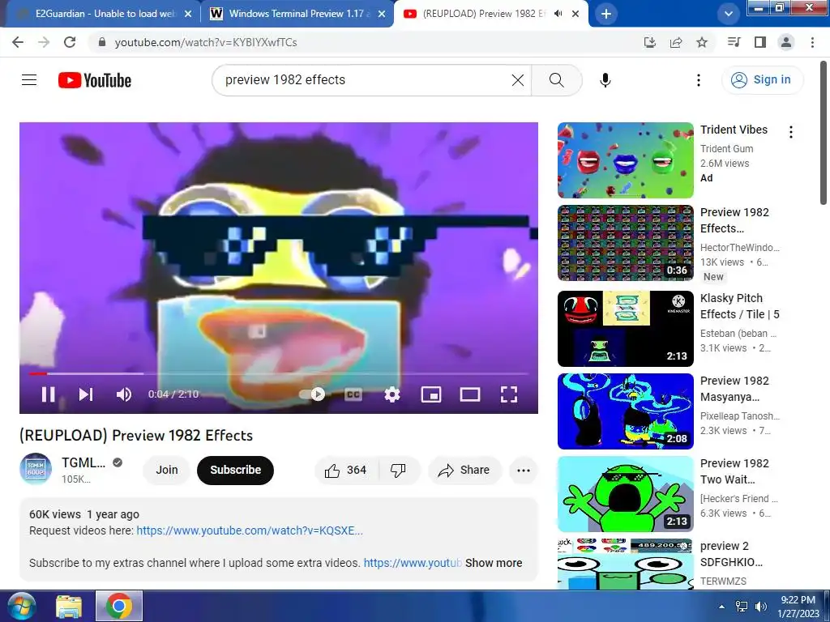Open preview 2 SDFGHKIO video title
This screenshot has height=622, width=830.
pos(732,554)
